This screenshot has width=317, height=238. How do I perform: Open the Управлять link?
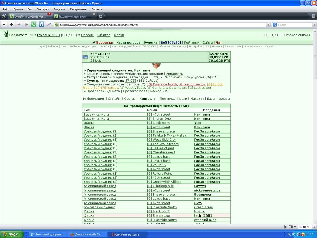click(174, 74)
